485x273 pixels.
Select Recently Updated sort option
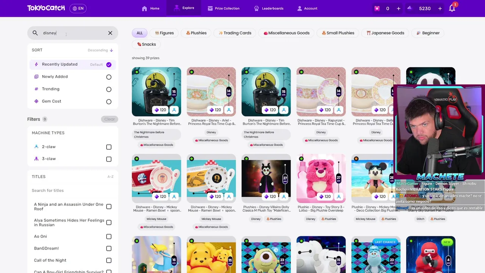click(72, 64)
